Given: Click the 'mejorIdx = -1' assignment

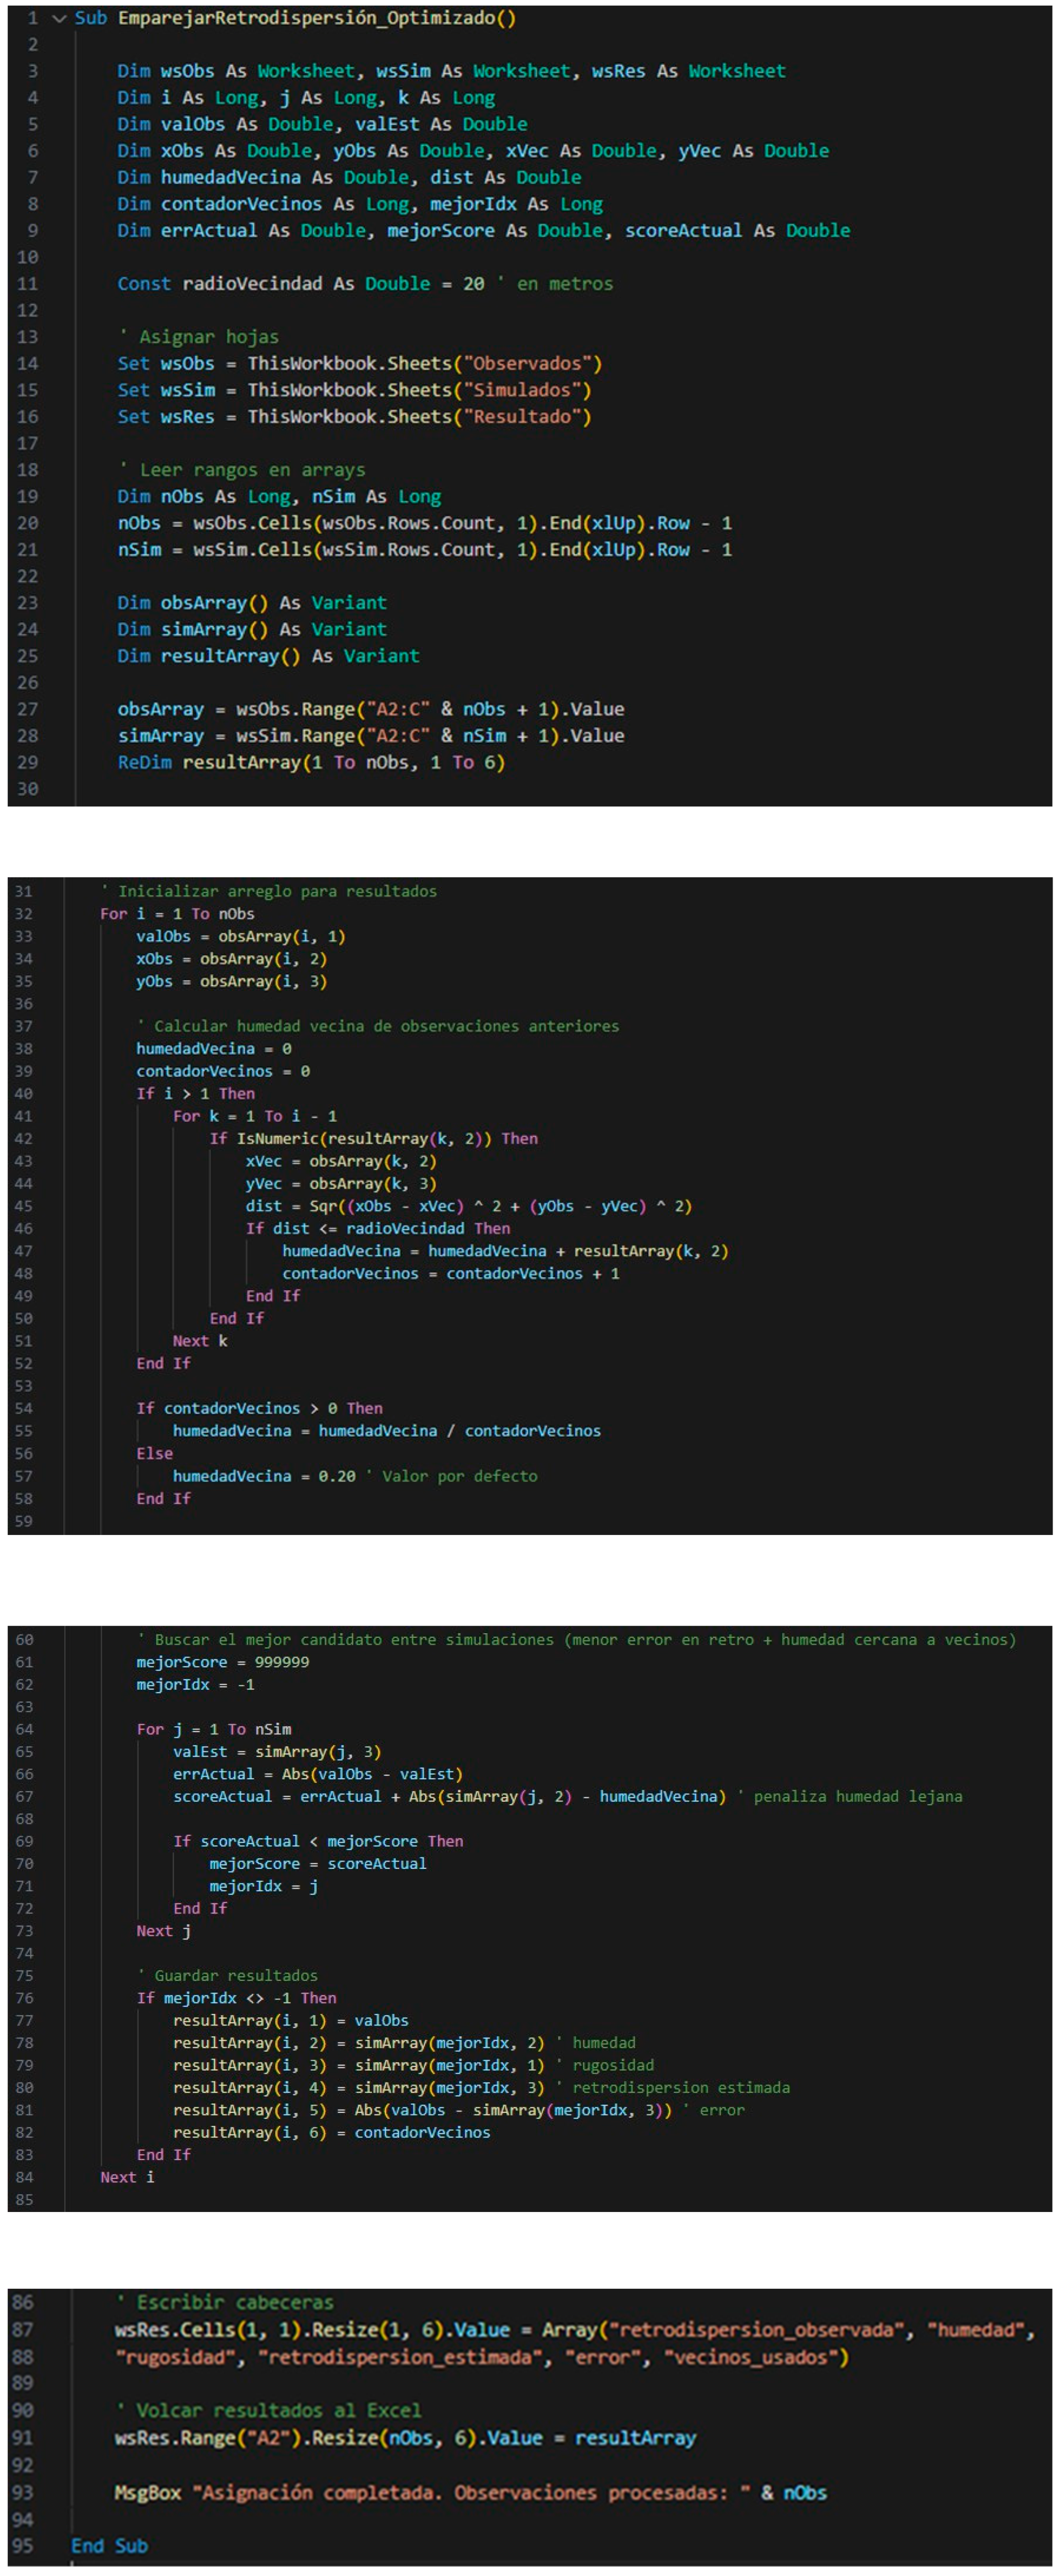Looking at the screenshot, I should 195,1685.
